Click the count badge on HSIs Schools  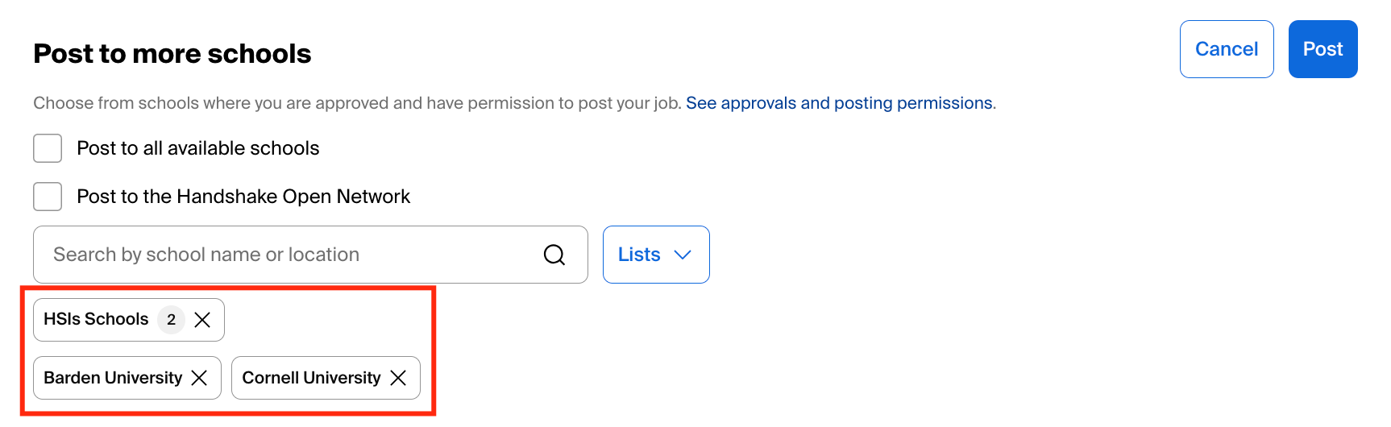tap(171, 320)
